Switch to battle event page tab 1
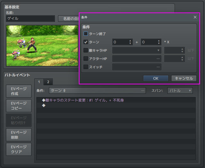 pos(39,82)
